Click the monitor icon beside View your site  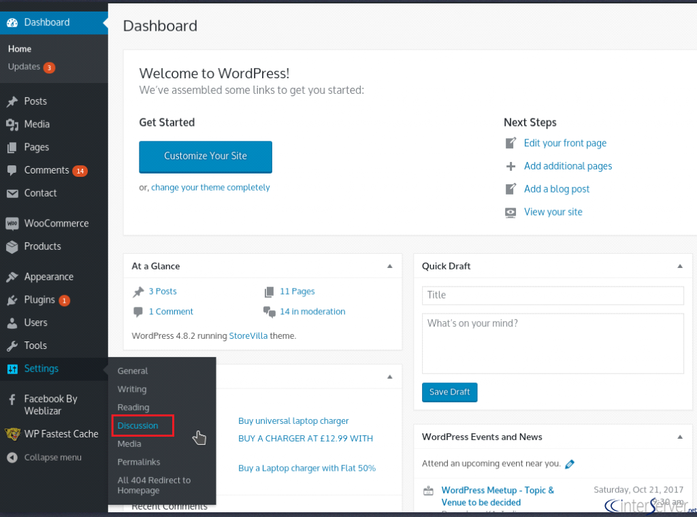(510, 212)
